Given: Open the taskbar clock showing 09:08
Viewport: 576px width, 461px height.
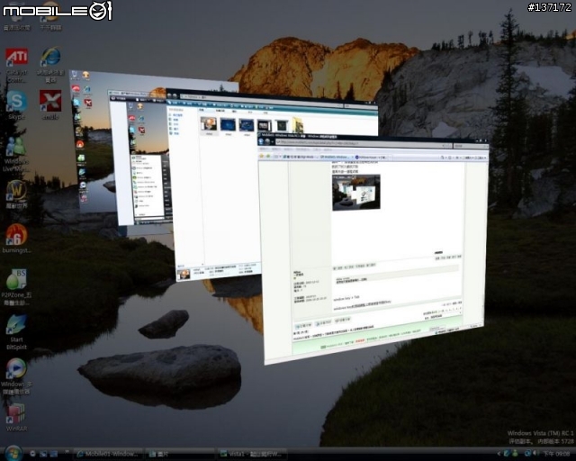Looking at the screenshot, I should (x=556, y=454).
